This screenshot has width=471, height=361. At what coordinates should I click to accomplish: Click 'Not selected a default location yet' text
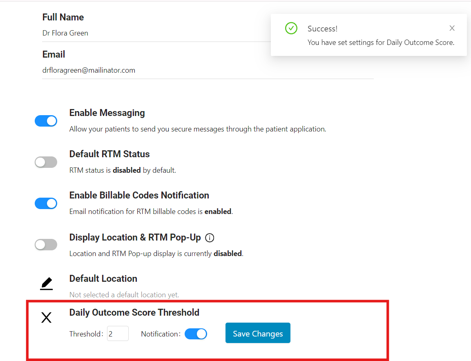pos(124,294)
